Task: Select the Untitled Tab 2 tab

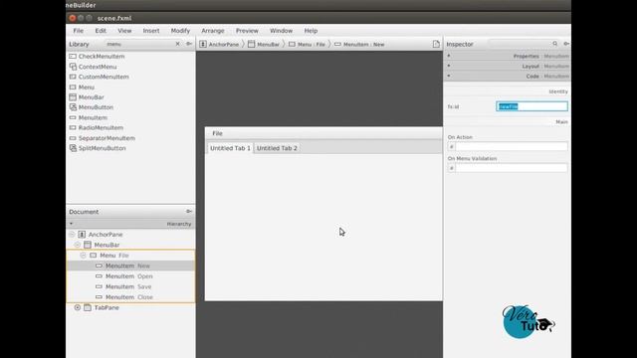Action: [x=277, y=148]
